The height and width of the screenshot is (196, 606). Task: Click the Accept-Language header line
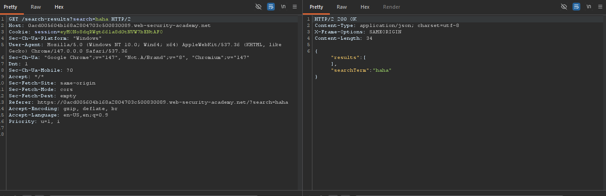[58, 115]
